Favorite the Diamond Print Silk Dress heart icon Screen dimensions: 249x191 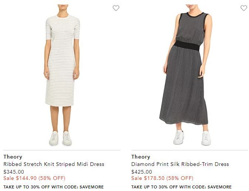coord(244,8)
